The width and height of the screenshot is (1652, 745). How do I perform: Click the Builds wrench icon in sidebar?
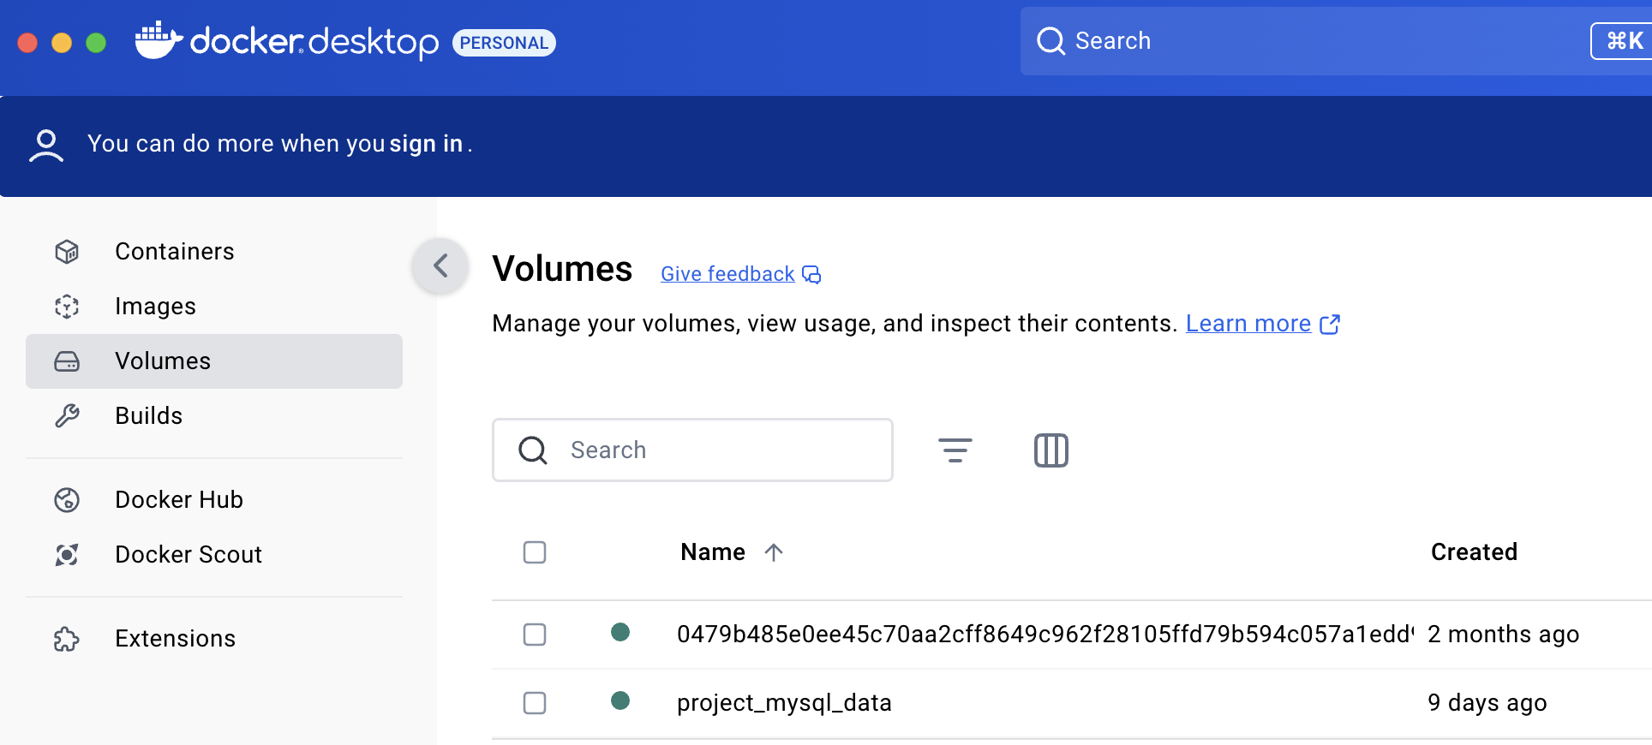tap(67, 416)
